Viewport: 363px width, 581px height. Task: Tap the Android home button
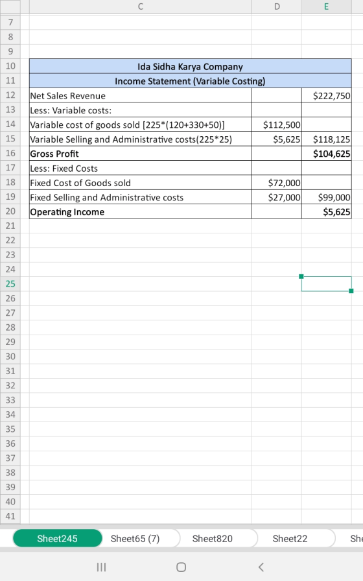(x=181, y=567)
